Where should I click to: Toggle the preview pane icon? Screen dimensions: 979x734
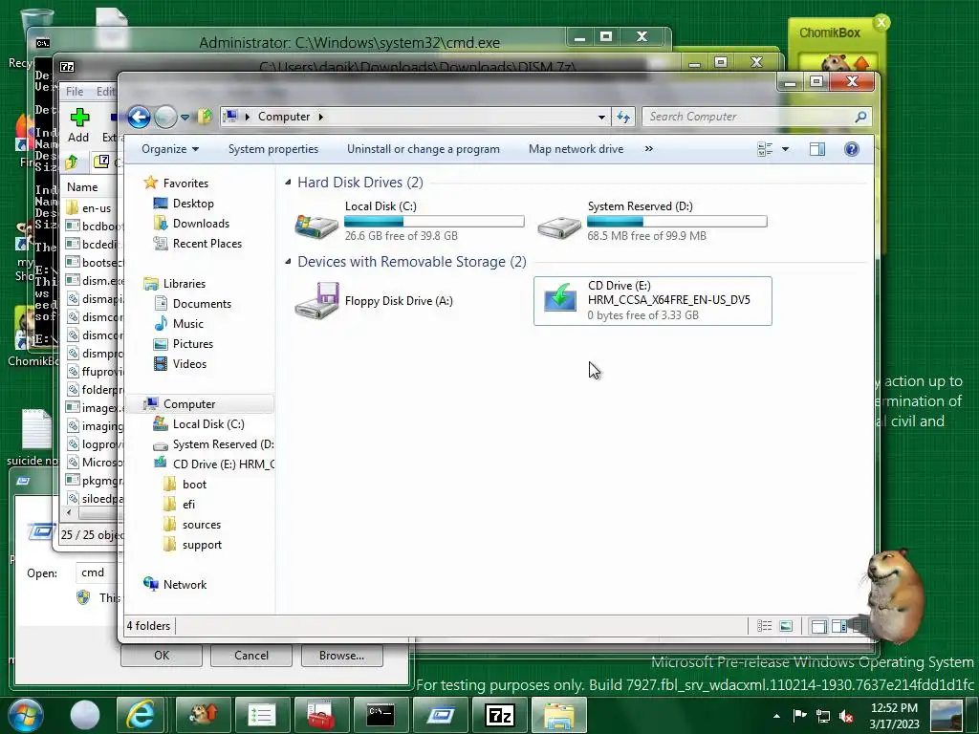817,149
